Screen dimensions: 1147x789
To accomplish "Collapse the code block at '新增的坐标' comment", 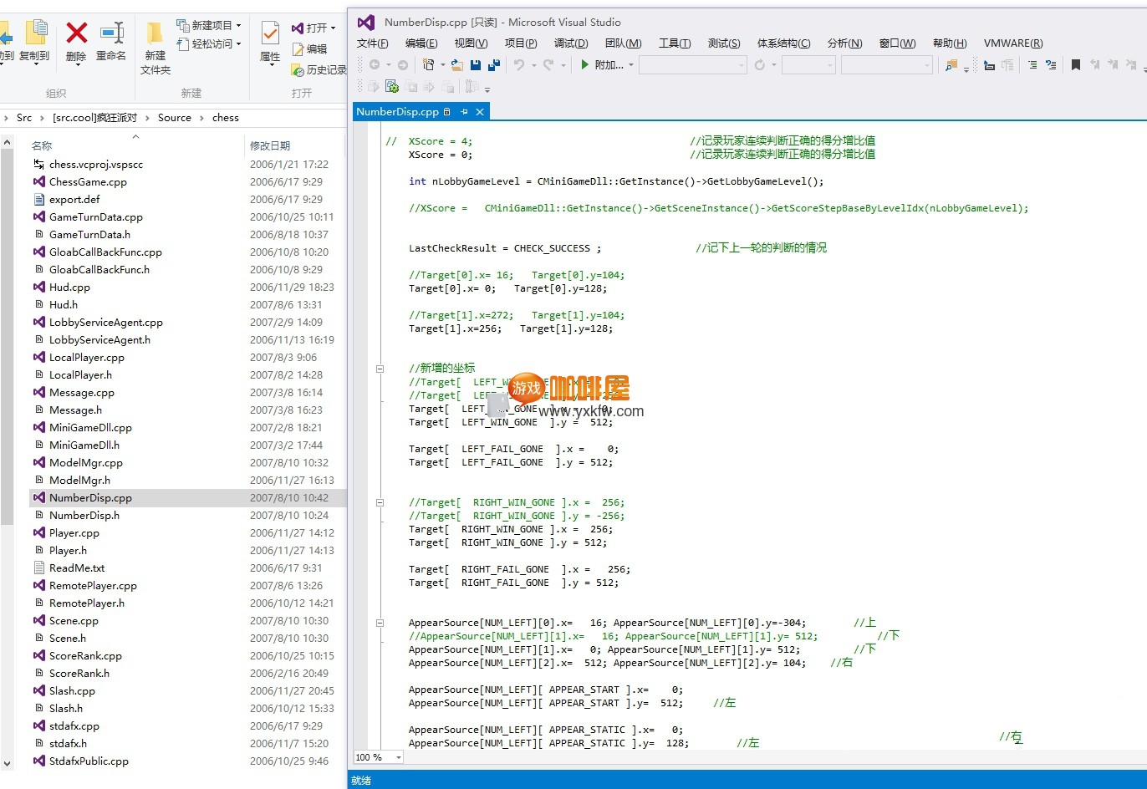I will coord(380,369).
